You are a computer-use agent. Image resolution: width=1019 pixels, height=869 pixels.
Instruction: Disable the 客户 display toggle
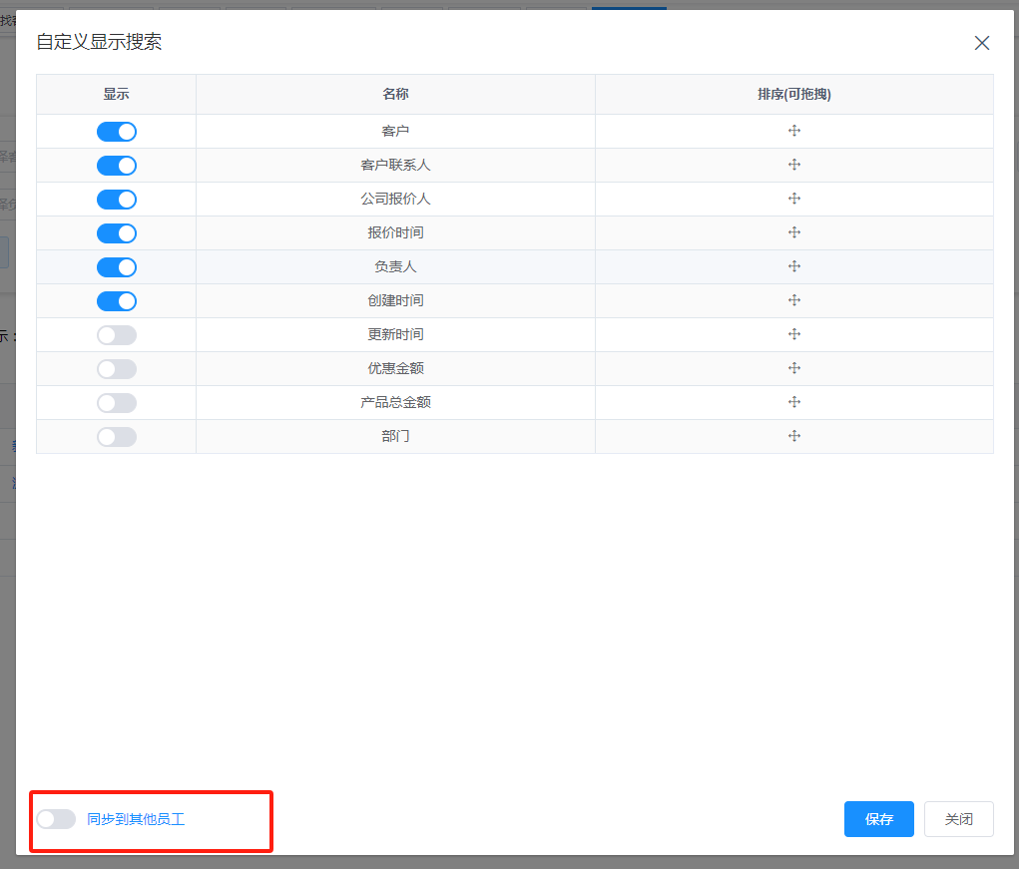(x=117, y=132)
